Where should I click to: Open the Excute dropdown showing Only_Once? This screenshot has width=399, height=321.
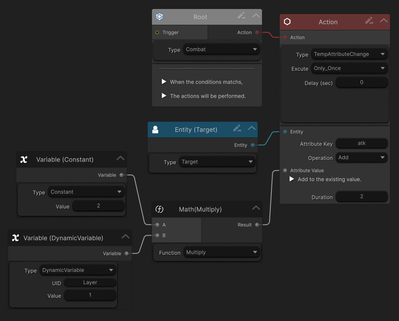pyautogui.click(x=349, y=68)
